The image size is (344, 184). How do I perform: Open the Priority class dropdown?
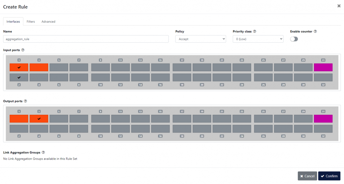258,39
